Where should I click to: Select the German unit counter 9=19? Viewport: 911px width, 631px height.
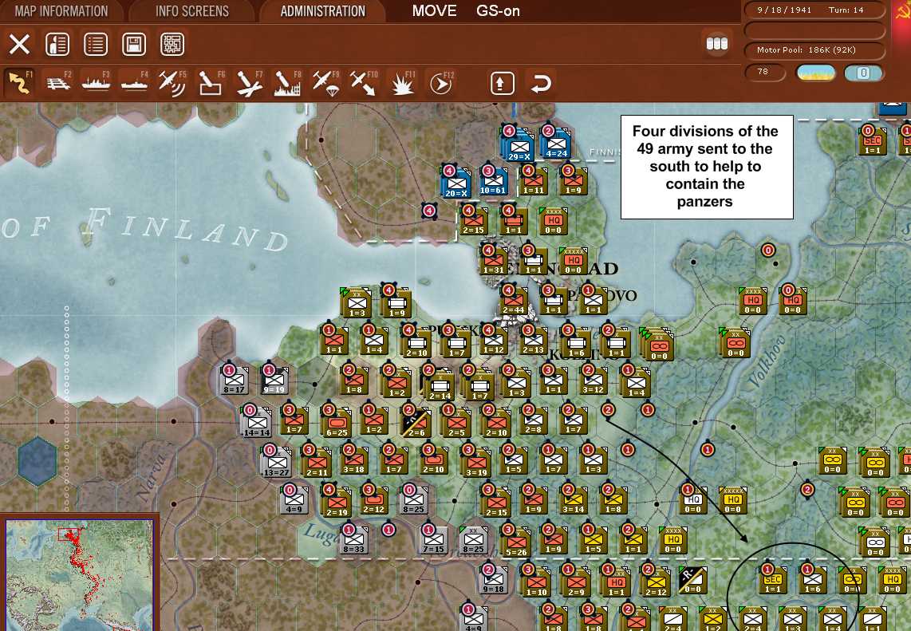click(274, 380)
